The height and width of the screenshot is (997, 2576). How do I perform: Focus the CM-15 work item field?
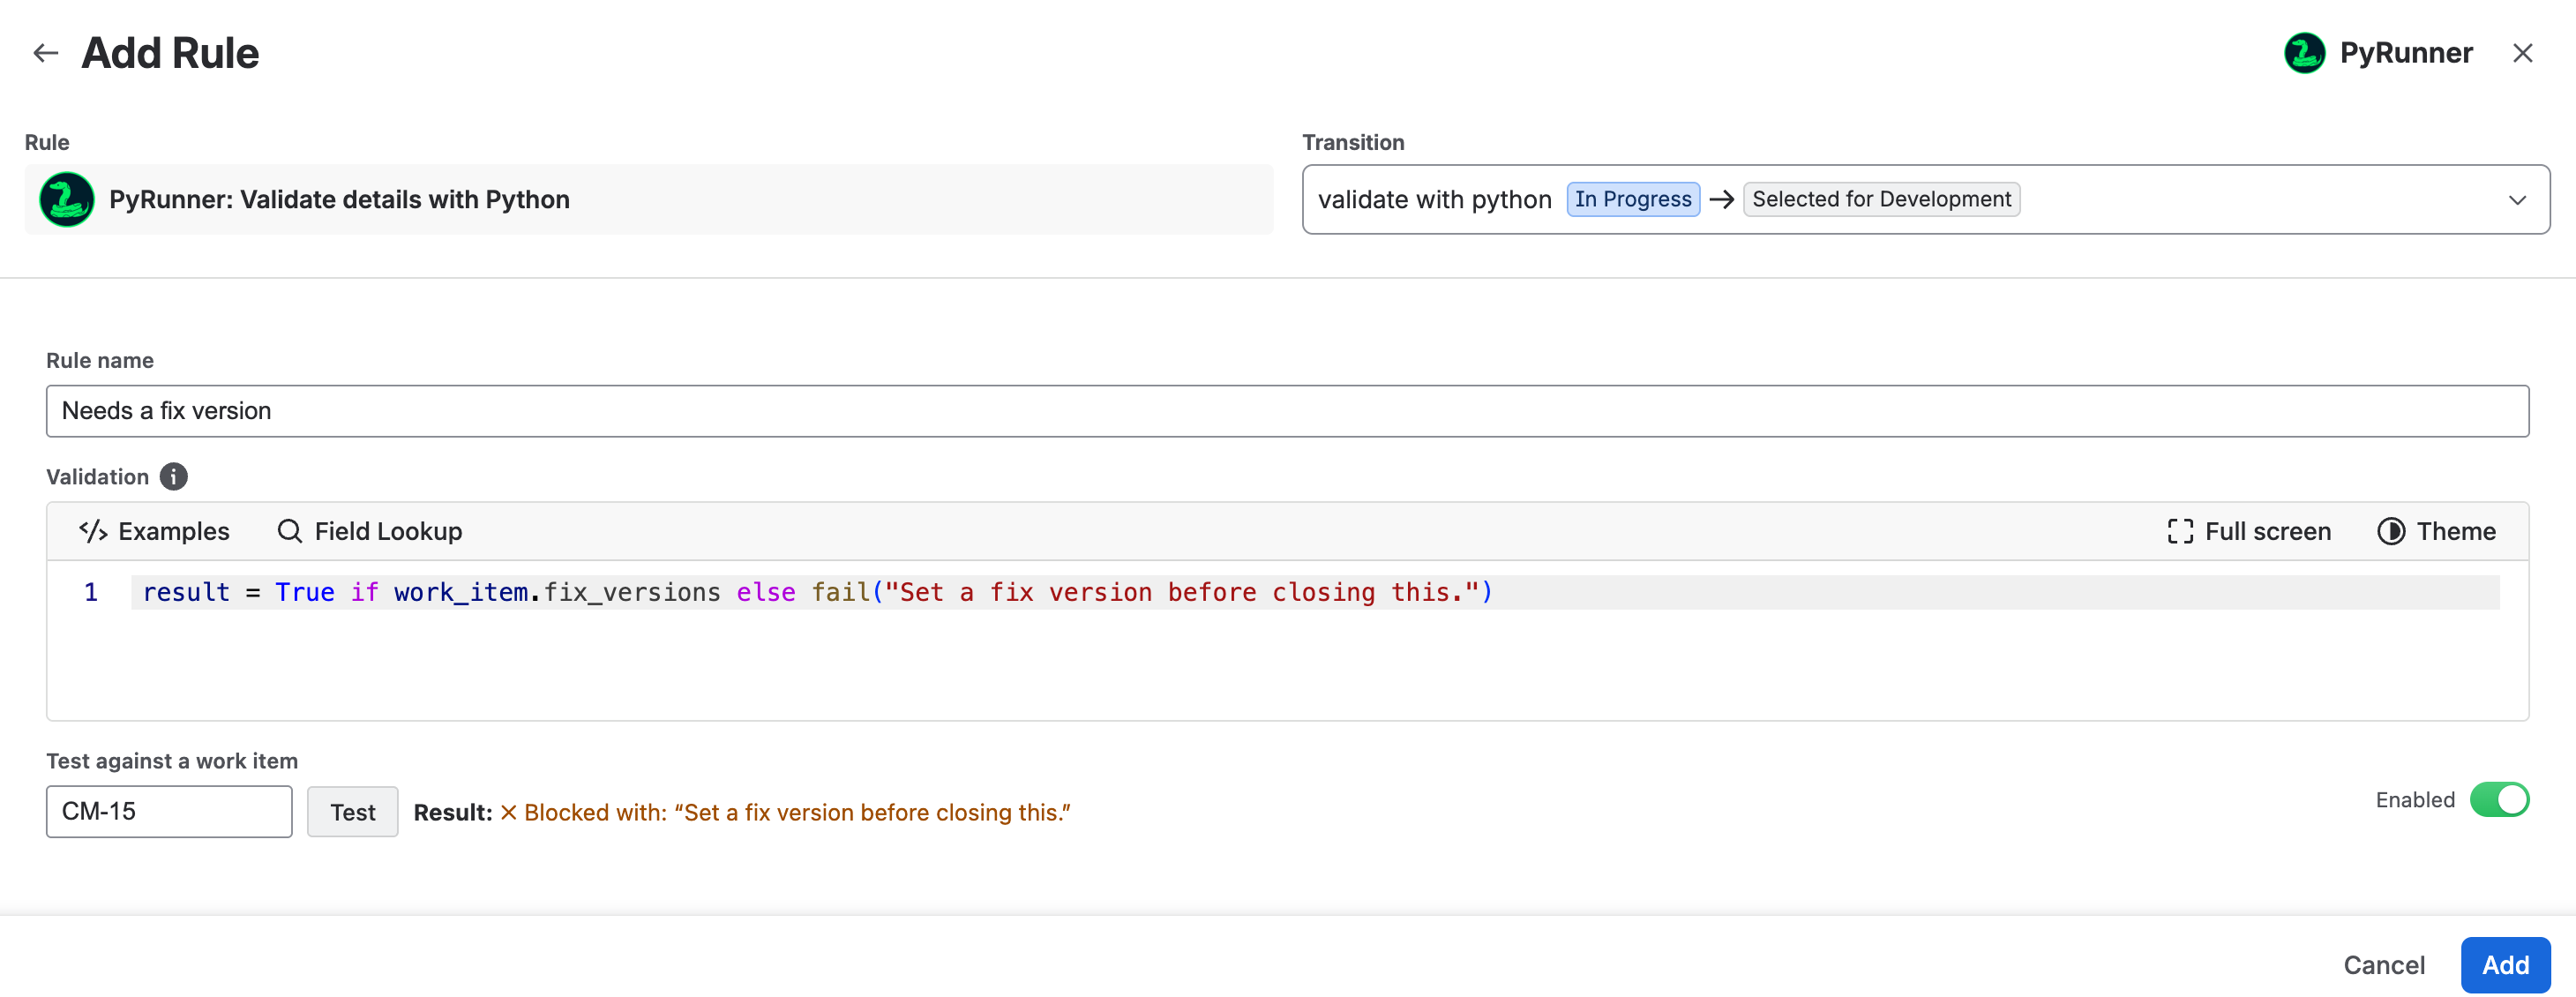(x=169, y=811)
